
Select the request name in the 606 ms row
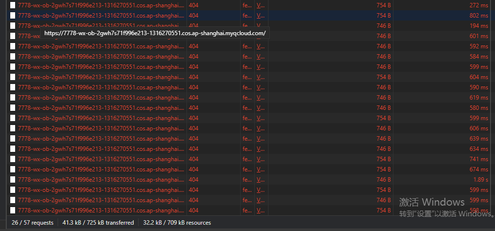(x=101, y=128)
